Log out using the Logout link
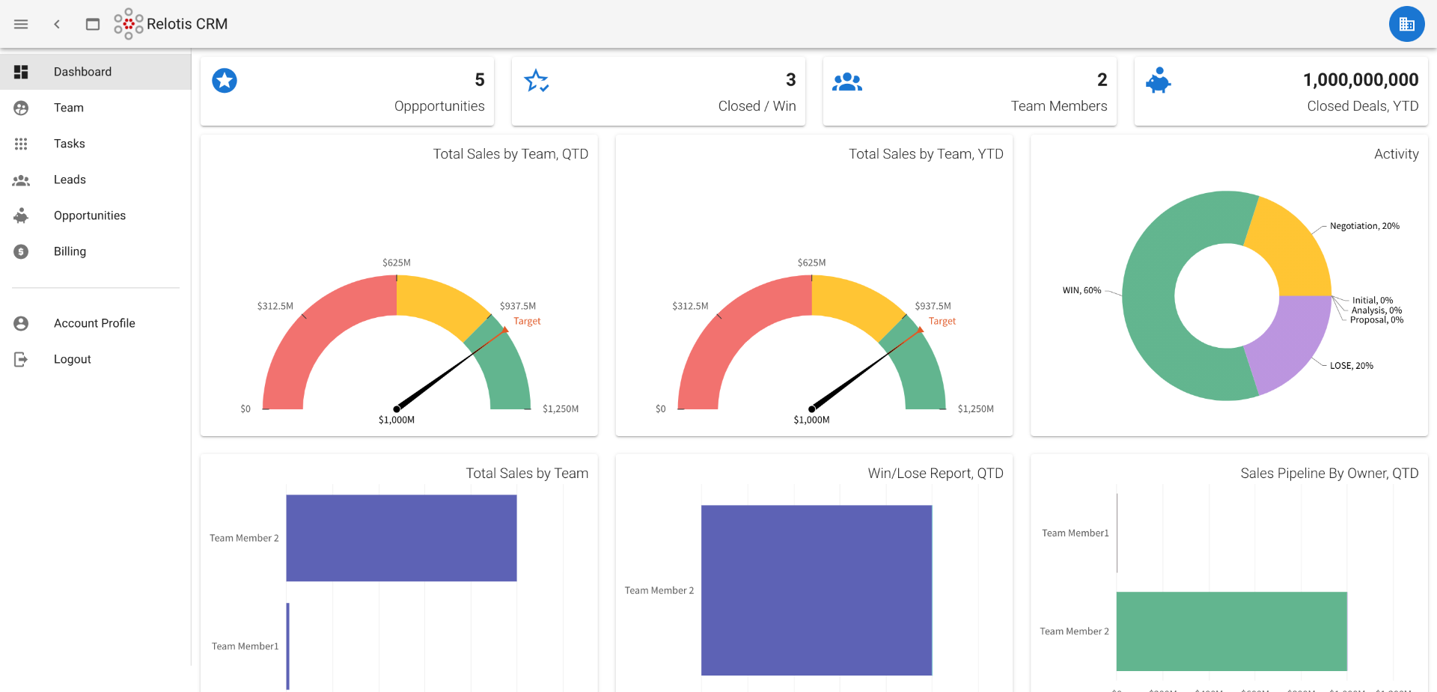This screenshot has height=692, width=1437. (x=72, y=359)
